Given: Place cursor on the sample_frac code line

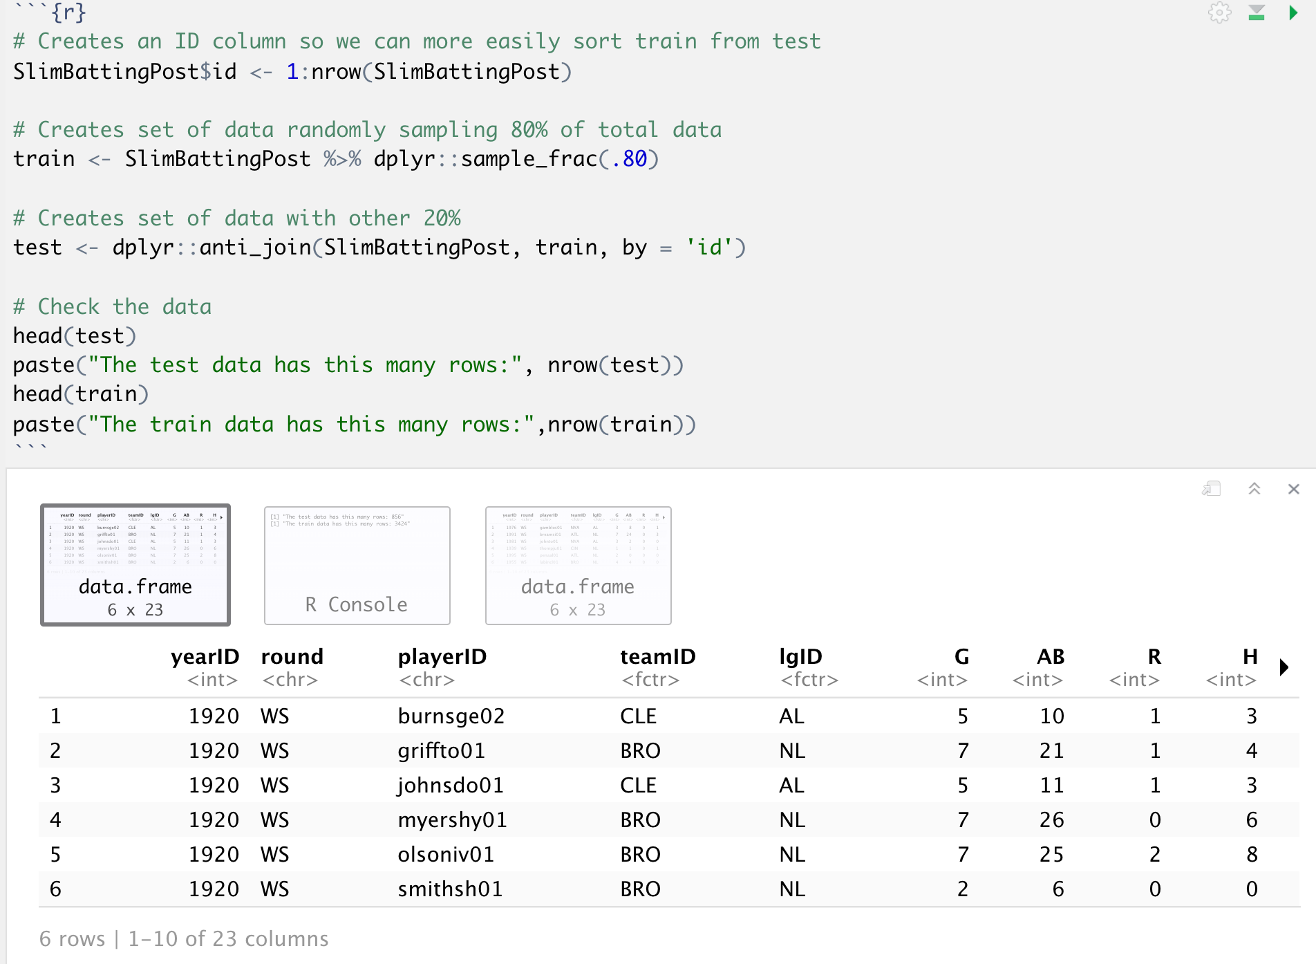Looking at the screenshot, I should [x=336, y=159].
